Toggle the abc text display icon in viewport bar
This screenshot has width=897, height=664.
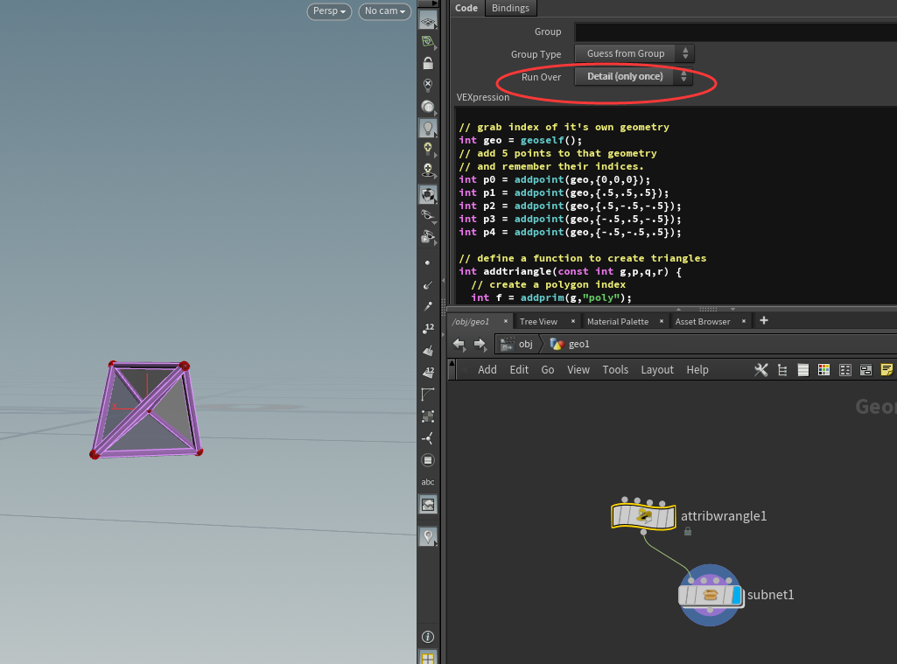428,481
